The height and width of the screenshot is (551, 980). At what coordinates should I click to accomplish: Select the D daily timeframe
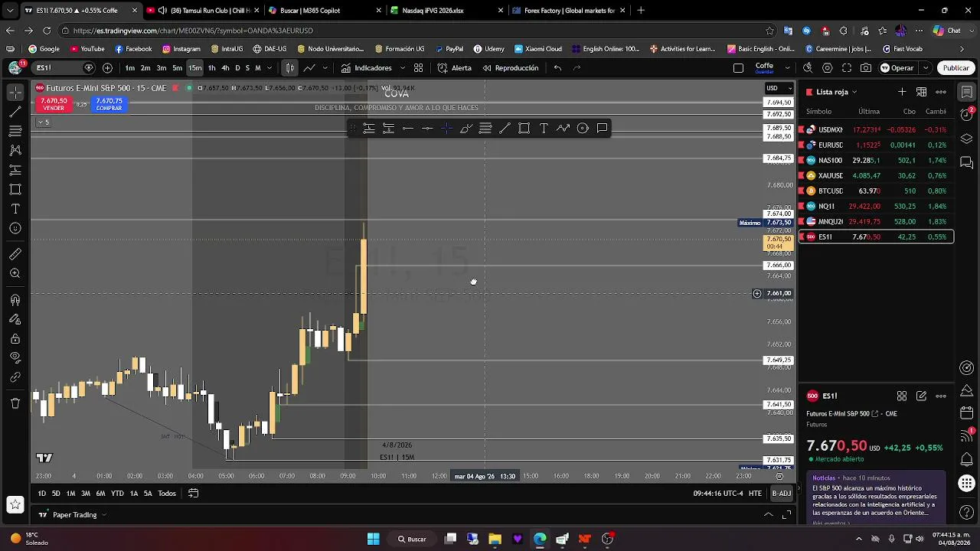237,68
